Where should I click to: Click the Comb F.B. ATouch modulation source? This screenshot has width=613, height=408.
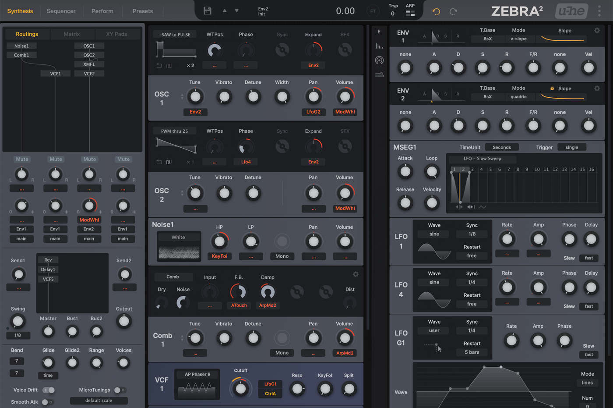[x=239, y=305]
